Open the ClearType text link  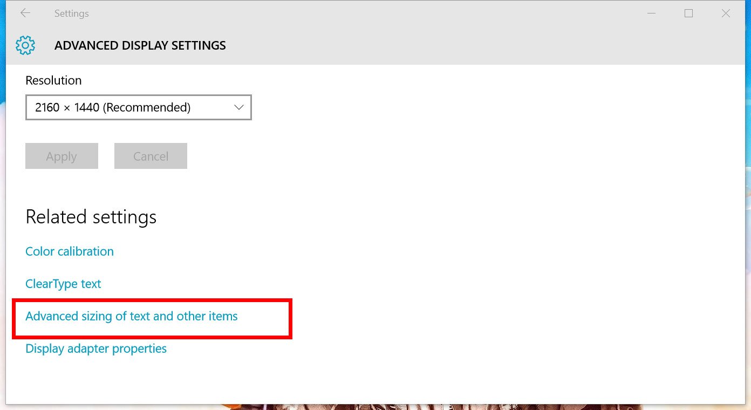pyautogui.click(x=63, y=284)
